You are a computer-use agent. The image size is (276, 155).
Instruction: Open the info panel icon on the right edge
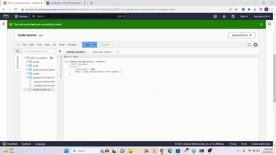pos(269,24)
